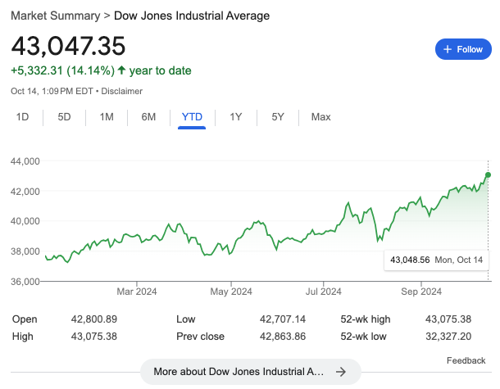Show the 6M chart range
The image size is (500, 389).
point(148,117)
